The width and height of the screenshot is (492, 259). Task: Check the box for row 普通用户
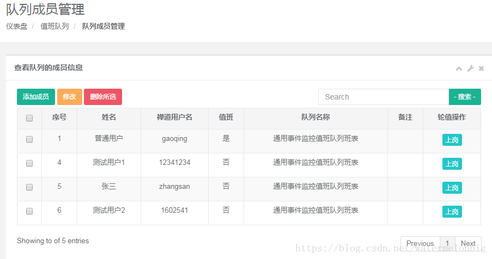click(29, 139)
